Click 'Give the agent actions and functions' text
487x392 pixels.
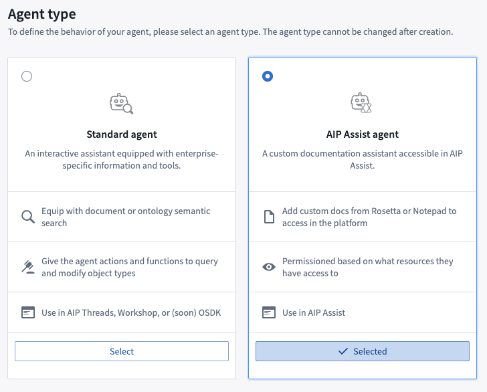pos(130,267)
